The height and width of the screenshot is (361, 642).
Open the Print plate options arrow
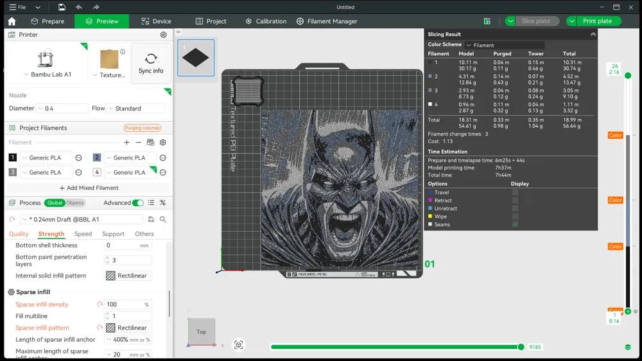pos(571,21)
